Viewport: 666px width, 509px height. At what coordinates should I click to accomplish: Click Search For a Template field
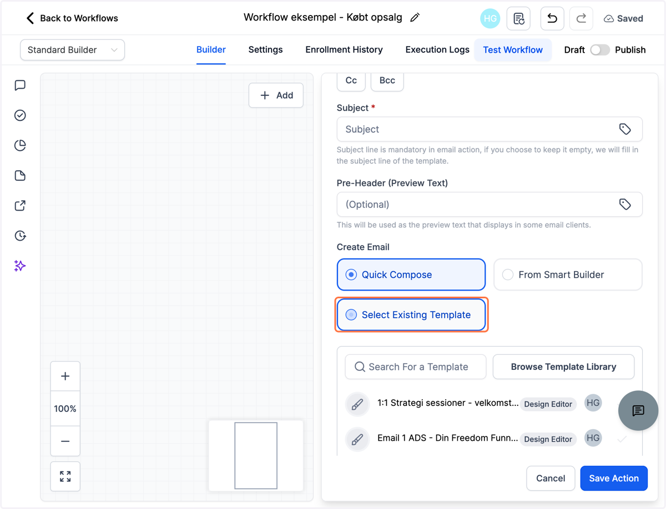pos(416,367)
